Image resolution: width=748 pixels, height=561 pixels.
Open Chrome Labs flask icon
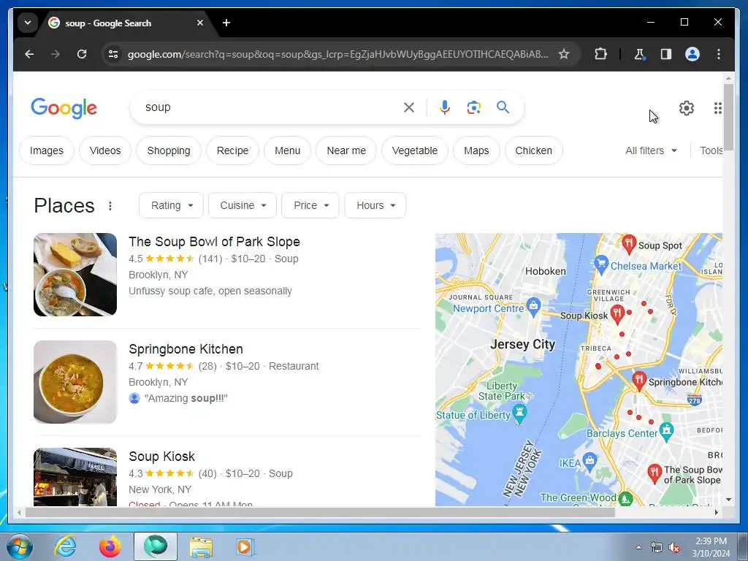pyautogui.click(x=640, y=54)
